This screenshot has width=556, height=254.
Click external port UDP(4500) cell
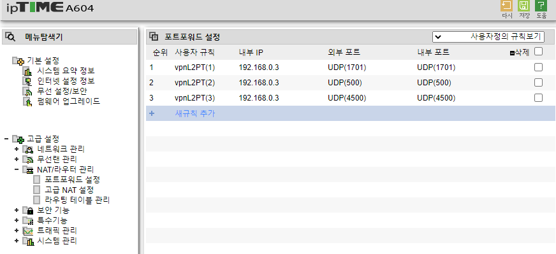coord(347,98)
